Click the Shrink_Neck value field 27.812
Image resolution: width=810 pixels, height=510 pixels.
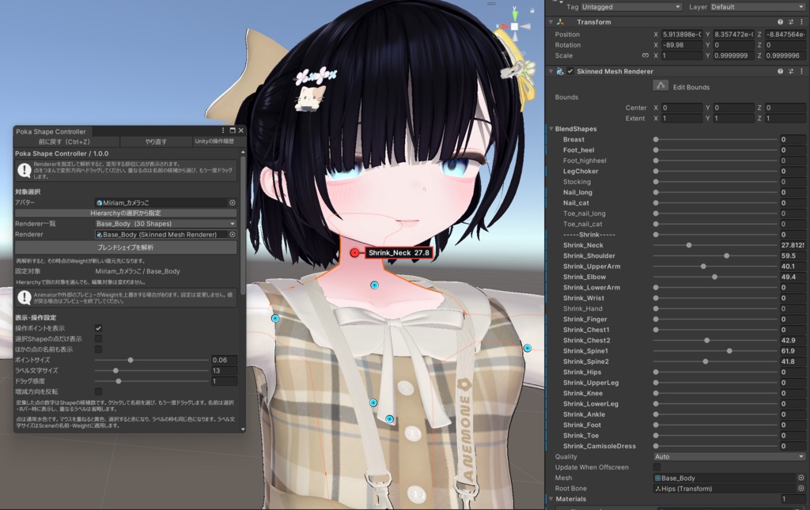[792, 245]
